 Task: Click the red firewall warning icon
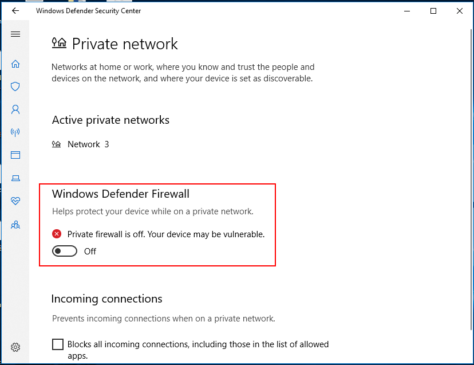57,234
